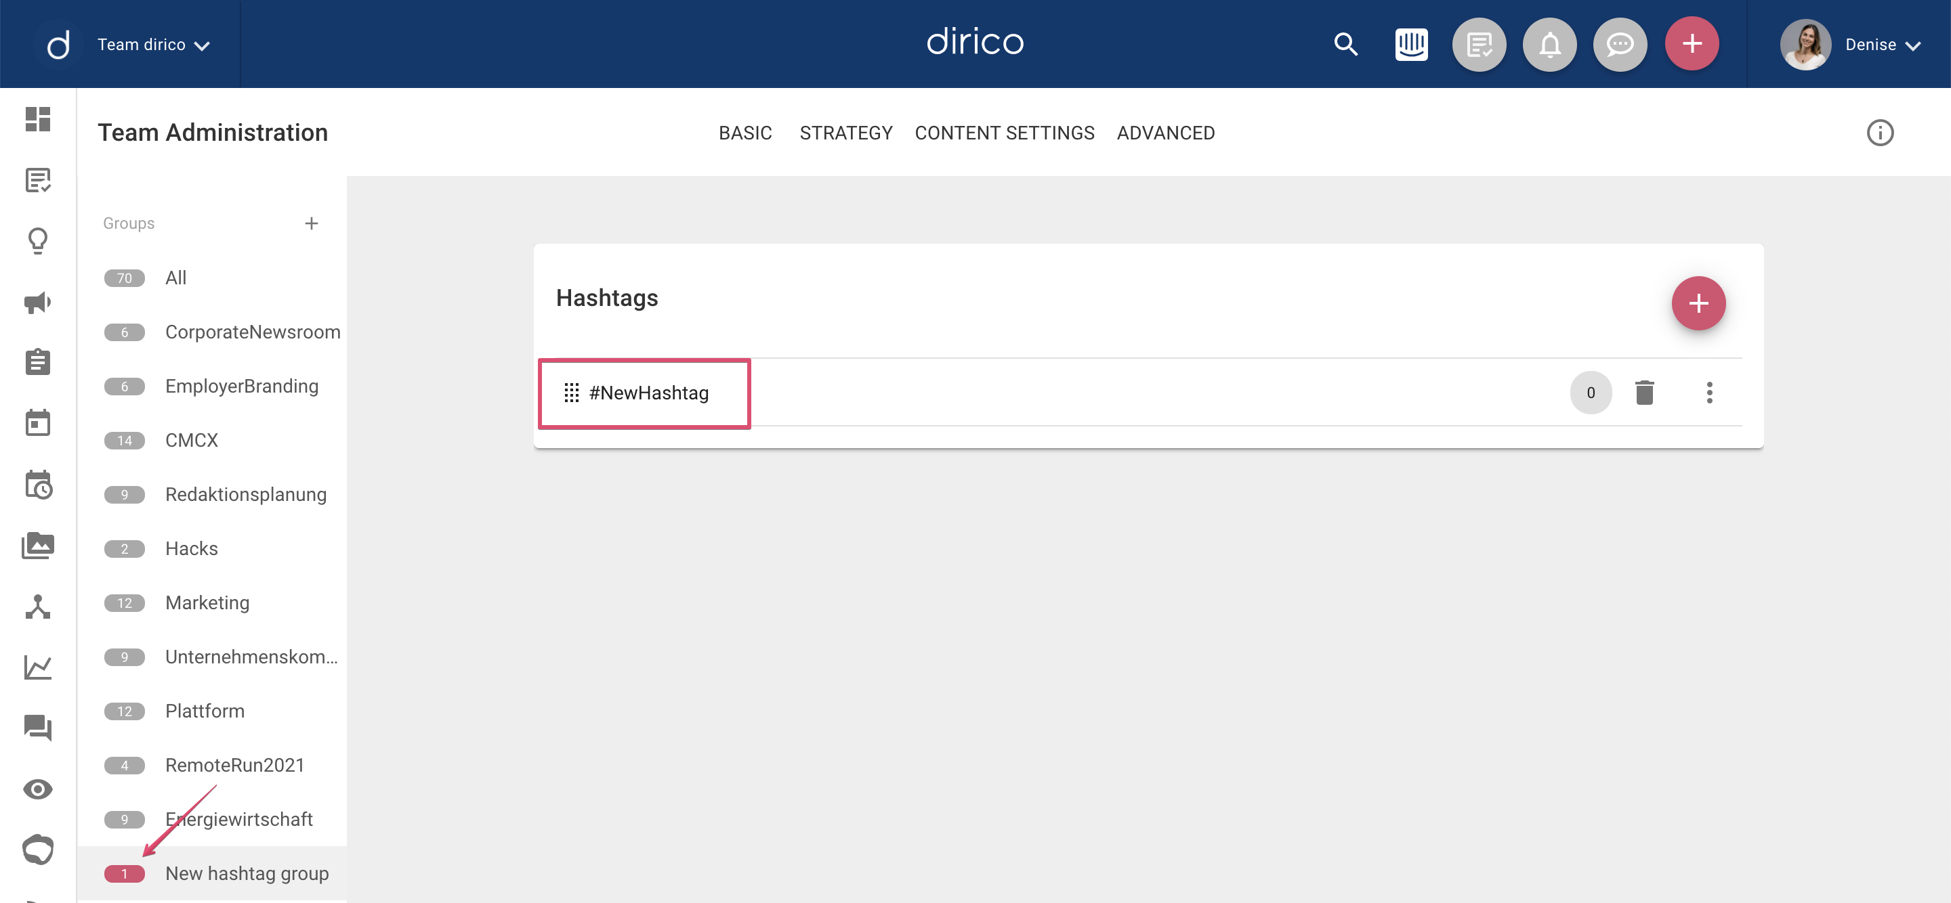This screenshot has width=1951, height=903.
Task: Select the Redaktionsplanung group
Action: [x=212, y=494]
